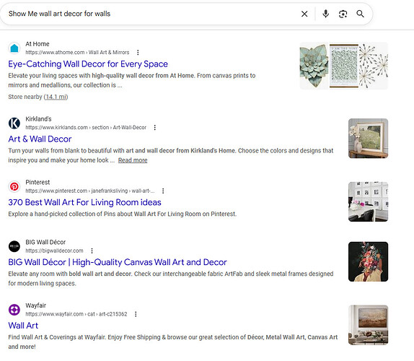Screen dimensions: 414x361
Task: Open the succulent wall decor thumbnail
Action: [314, 66]
